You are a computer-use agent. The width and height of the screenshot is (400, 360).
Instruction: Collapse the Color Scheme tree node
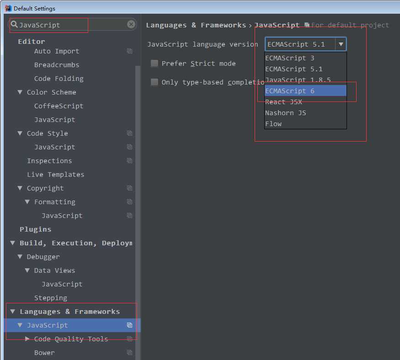click(20, 92)
